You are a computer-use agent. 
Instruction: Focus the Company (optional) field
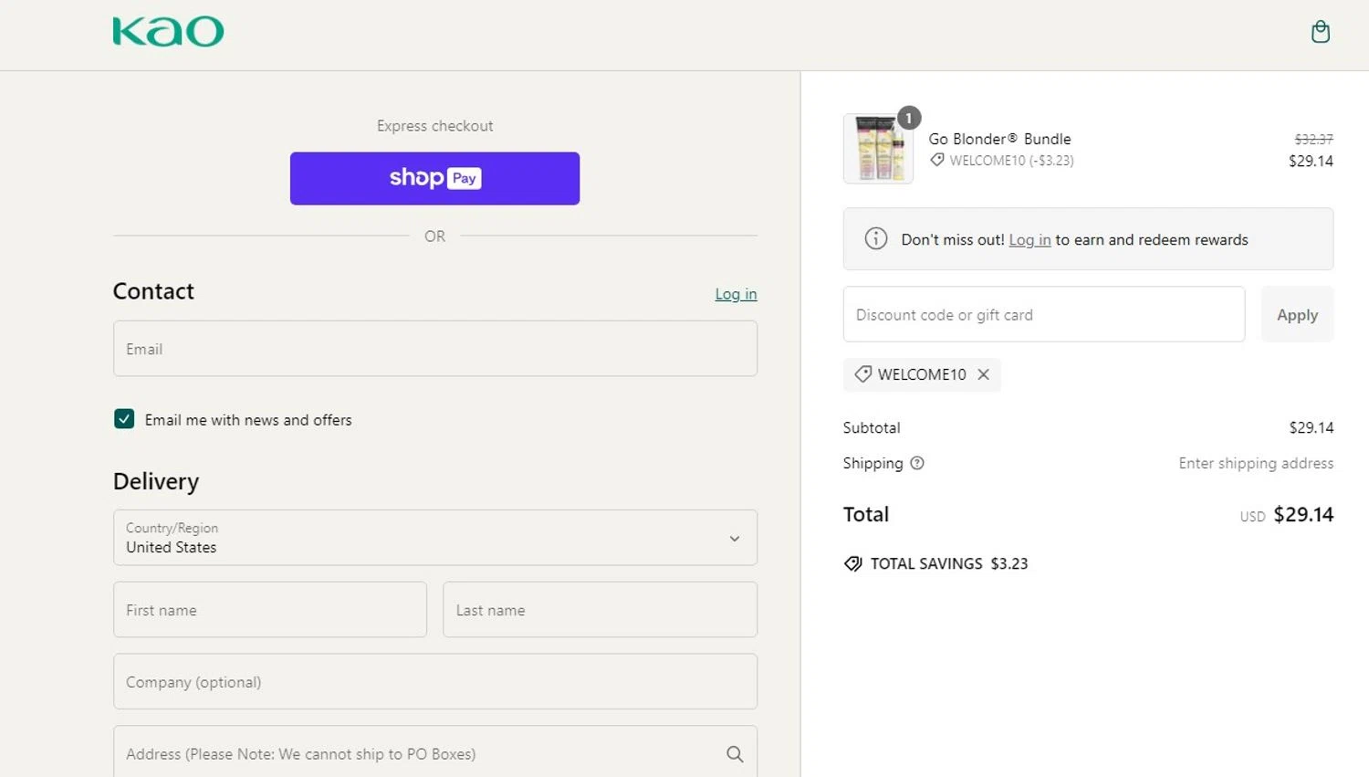pos(435,681)
